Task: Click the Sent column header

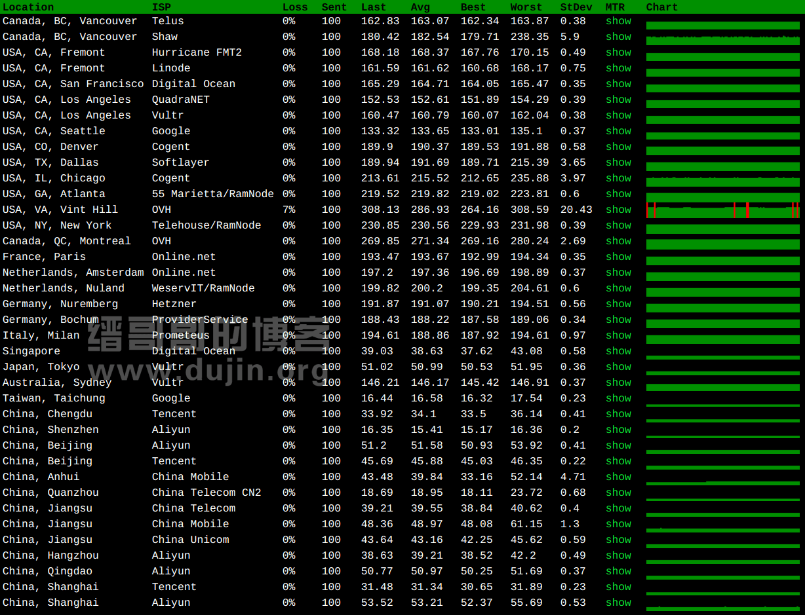Action: pyautogui.click(x=334, y=7)
